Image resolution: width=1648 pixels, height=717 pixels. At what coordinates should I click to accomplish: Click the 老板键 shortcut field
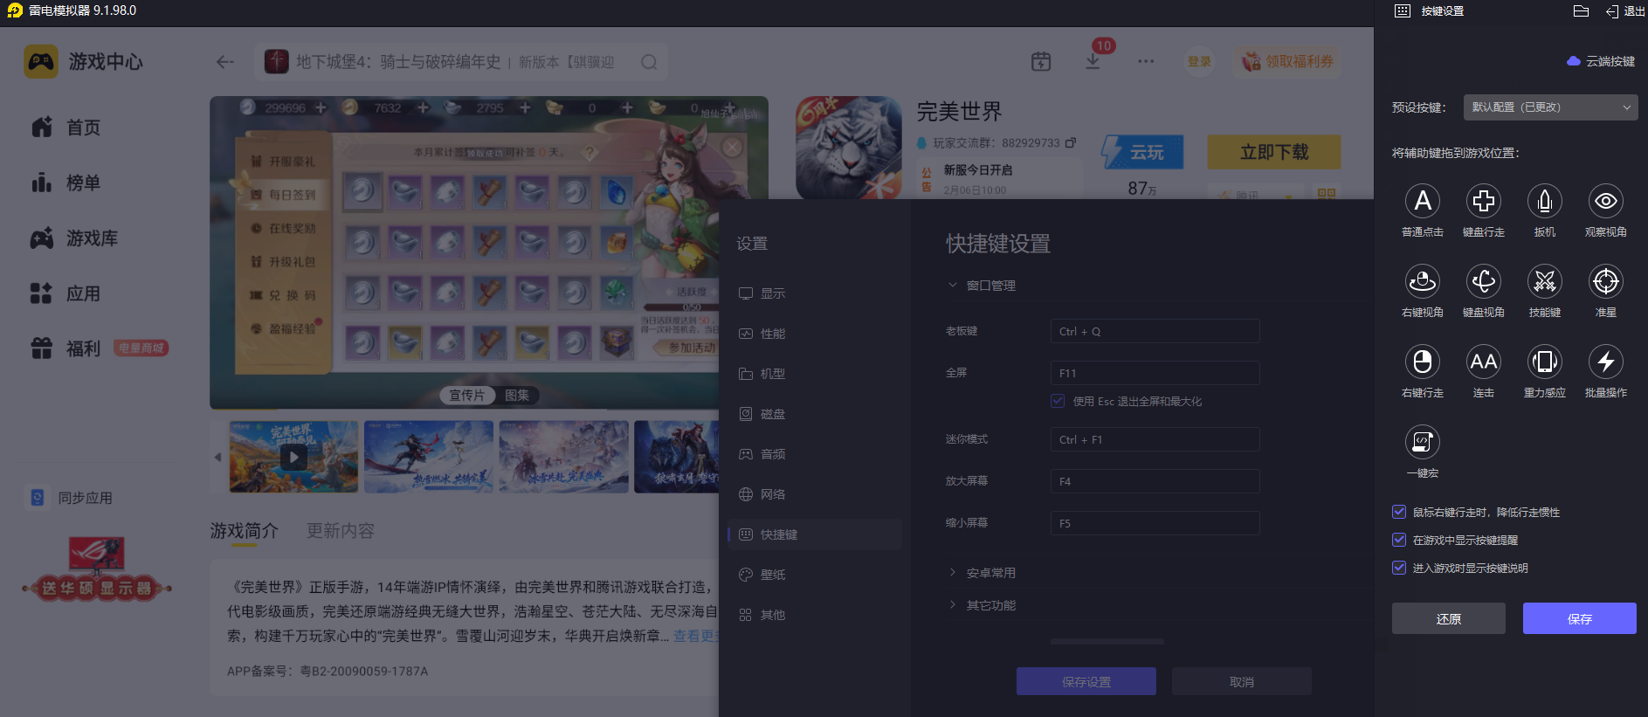point(1155,331)
